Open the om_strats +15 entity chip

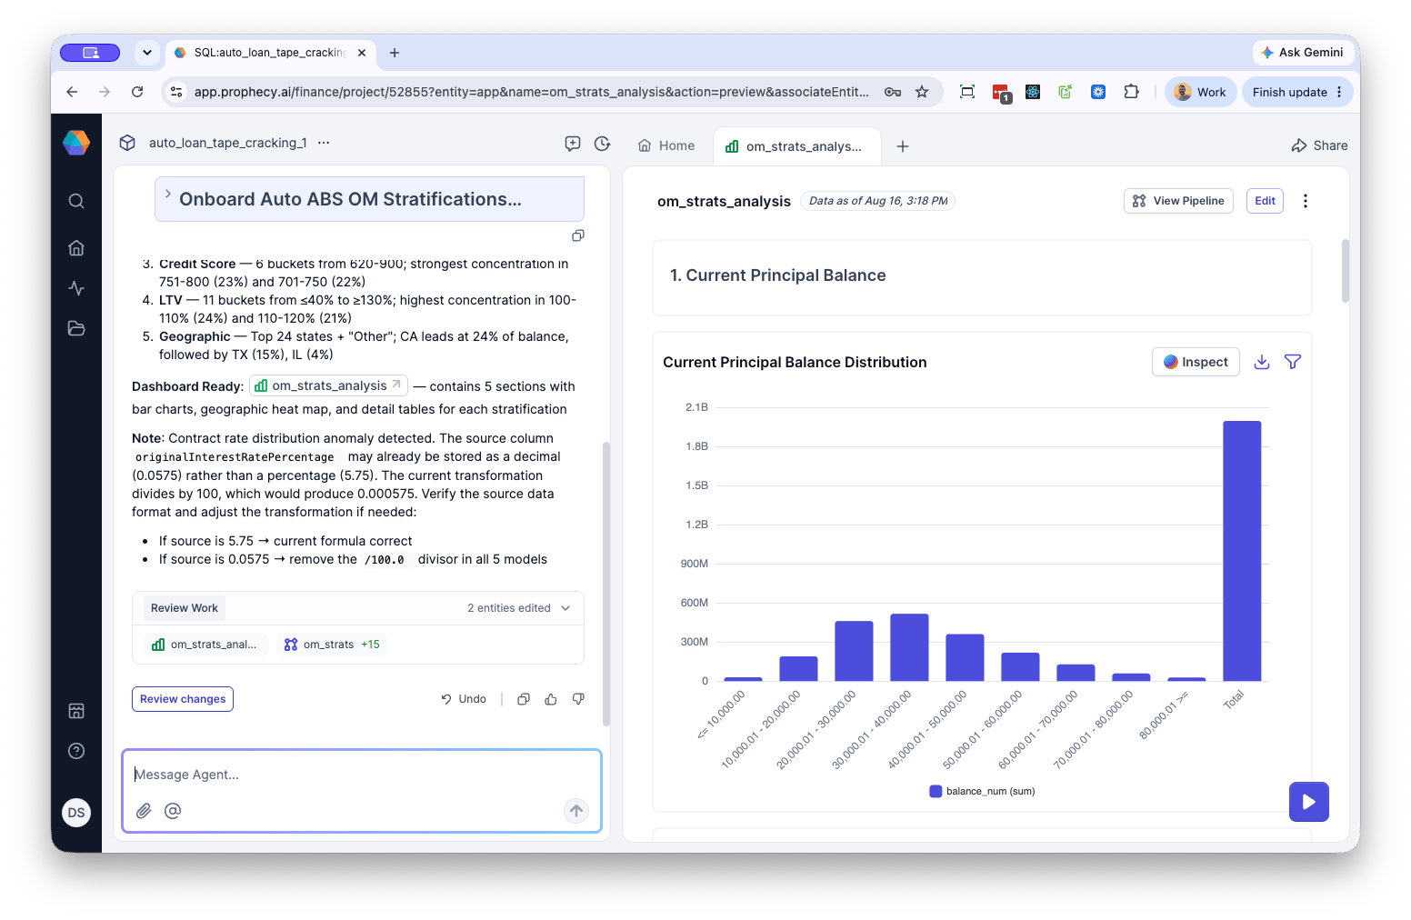click(332, 645)
